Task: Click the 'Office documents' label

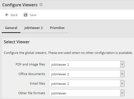Action: 32,74
